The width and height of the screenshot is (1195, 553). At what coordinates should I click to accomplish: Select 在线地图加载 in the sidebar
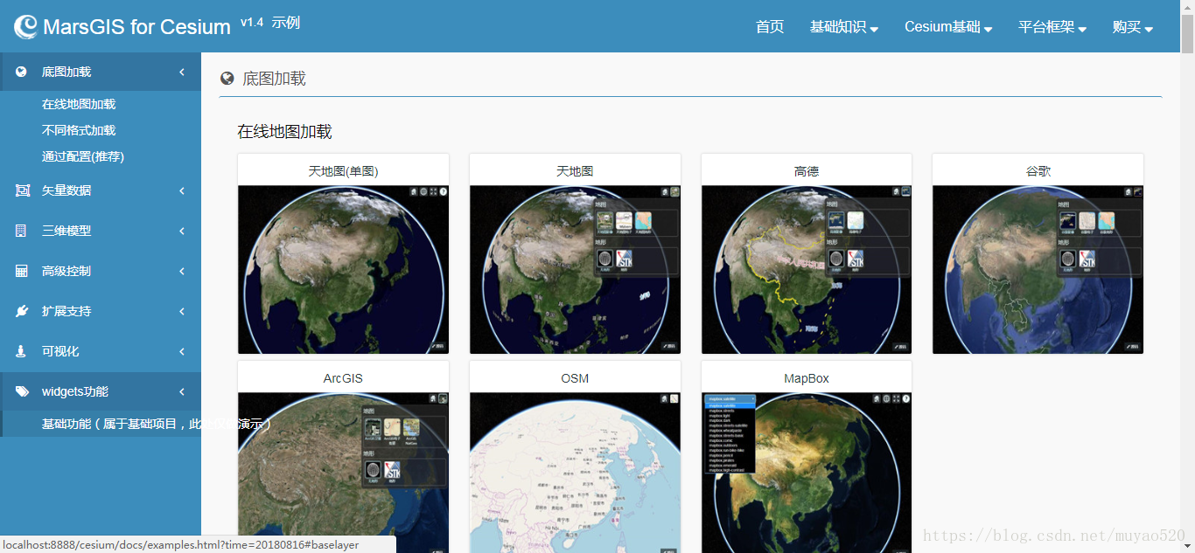[x=79, y=104]
